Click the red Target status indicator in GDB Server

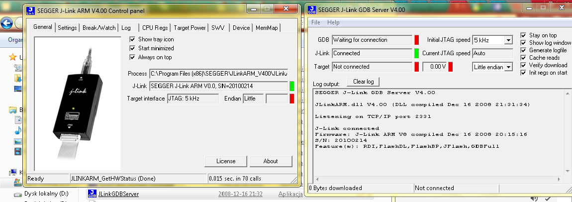[417, 67]
